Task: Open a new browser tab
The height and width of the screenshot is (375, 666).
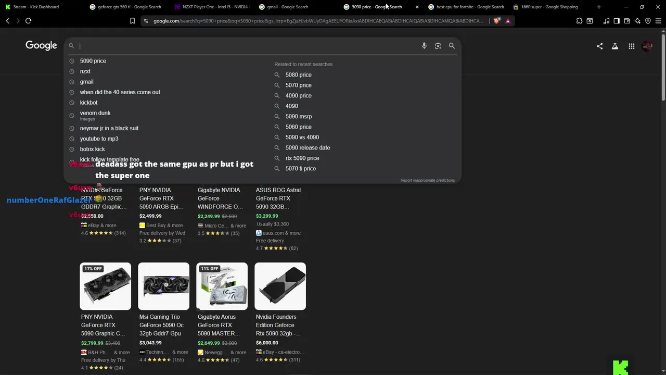Action: tap(599, 7)
